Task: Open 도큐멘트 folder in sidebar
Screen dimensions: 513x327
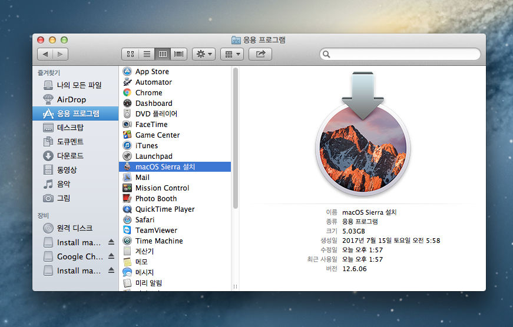Action: [75, 142]
